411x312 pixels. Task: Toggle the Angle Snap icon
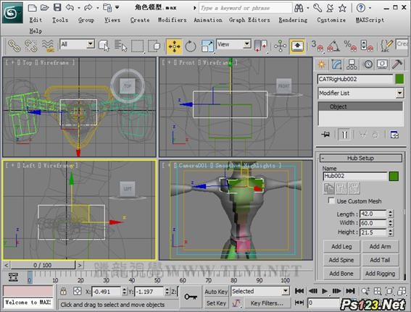click(x=333, y=46)
